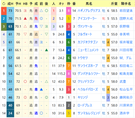Viewport: 135px width, 118px height.
Task: Click the blue double circle for アイコンテーラー
Action: [x=41, y=19]
